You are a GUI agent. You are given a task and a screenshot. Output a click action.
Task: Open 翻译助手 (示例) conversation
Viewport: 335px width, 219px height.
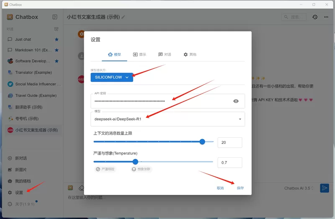pos(33,107)
